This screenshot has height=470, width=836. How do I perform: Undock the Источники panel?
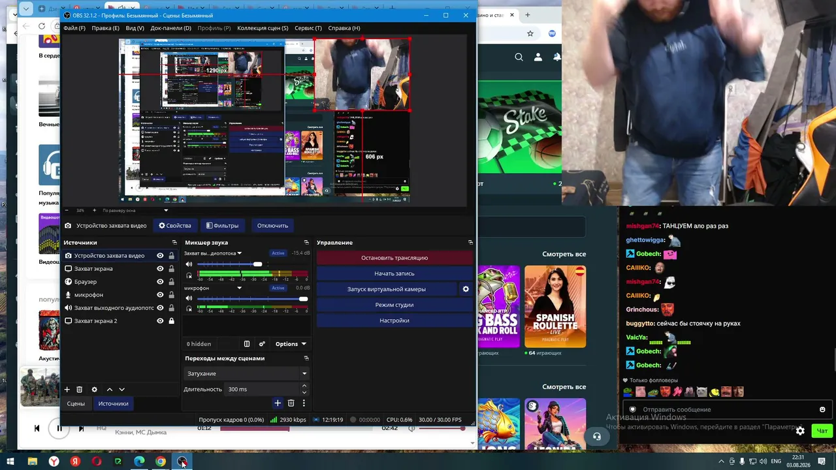[x=174, y=243]
